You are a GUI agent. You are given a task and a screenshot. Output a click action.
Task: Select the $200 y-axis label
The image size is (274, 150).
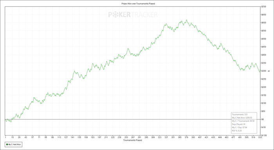[x=264, y=87]
